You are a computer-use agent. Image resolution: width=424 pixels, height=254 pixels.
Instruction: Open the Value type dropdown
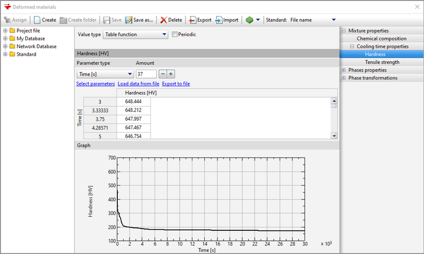point(135,34)
